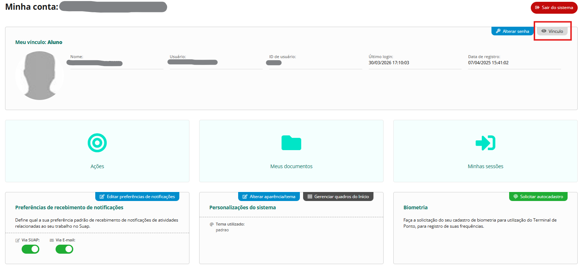Screen dimensions: 586x271
Task: Disable the Via SUAP notification toggle
Action: click(31, 249)
